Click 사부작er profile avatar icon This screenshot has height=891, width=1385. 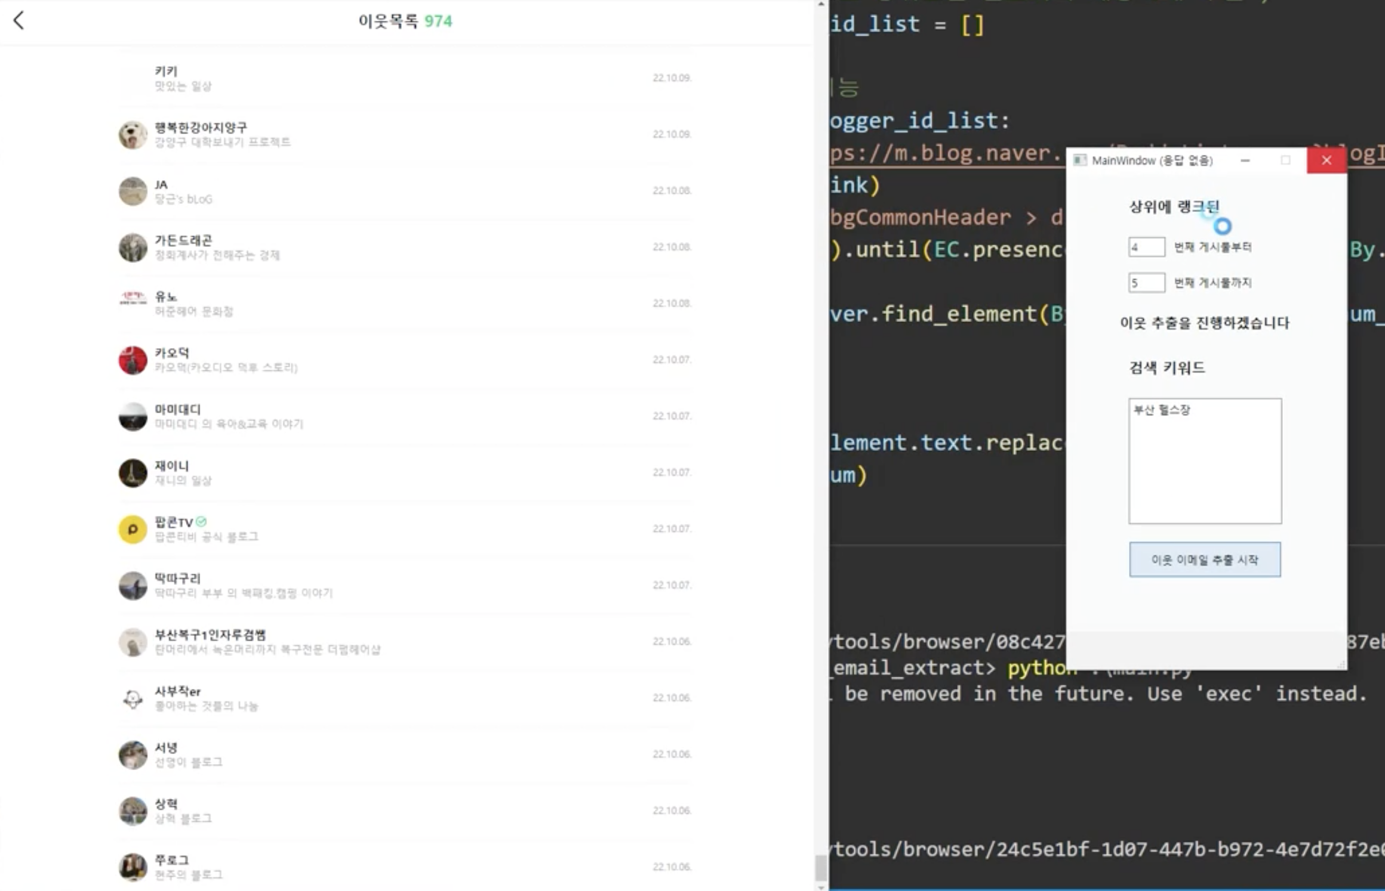pos(133,698)
